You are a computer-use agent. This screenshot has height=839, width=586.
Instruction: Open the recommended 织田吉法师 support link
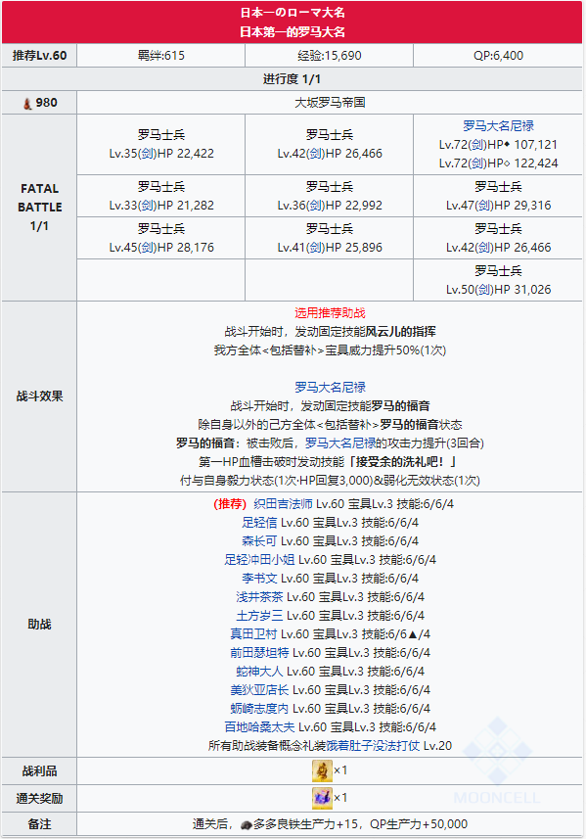[x=283, y=503]
